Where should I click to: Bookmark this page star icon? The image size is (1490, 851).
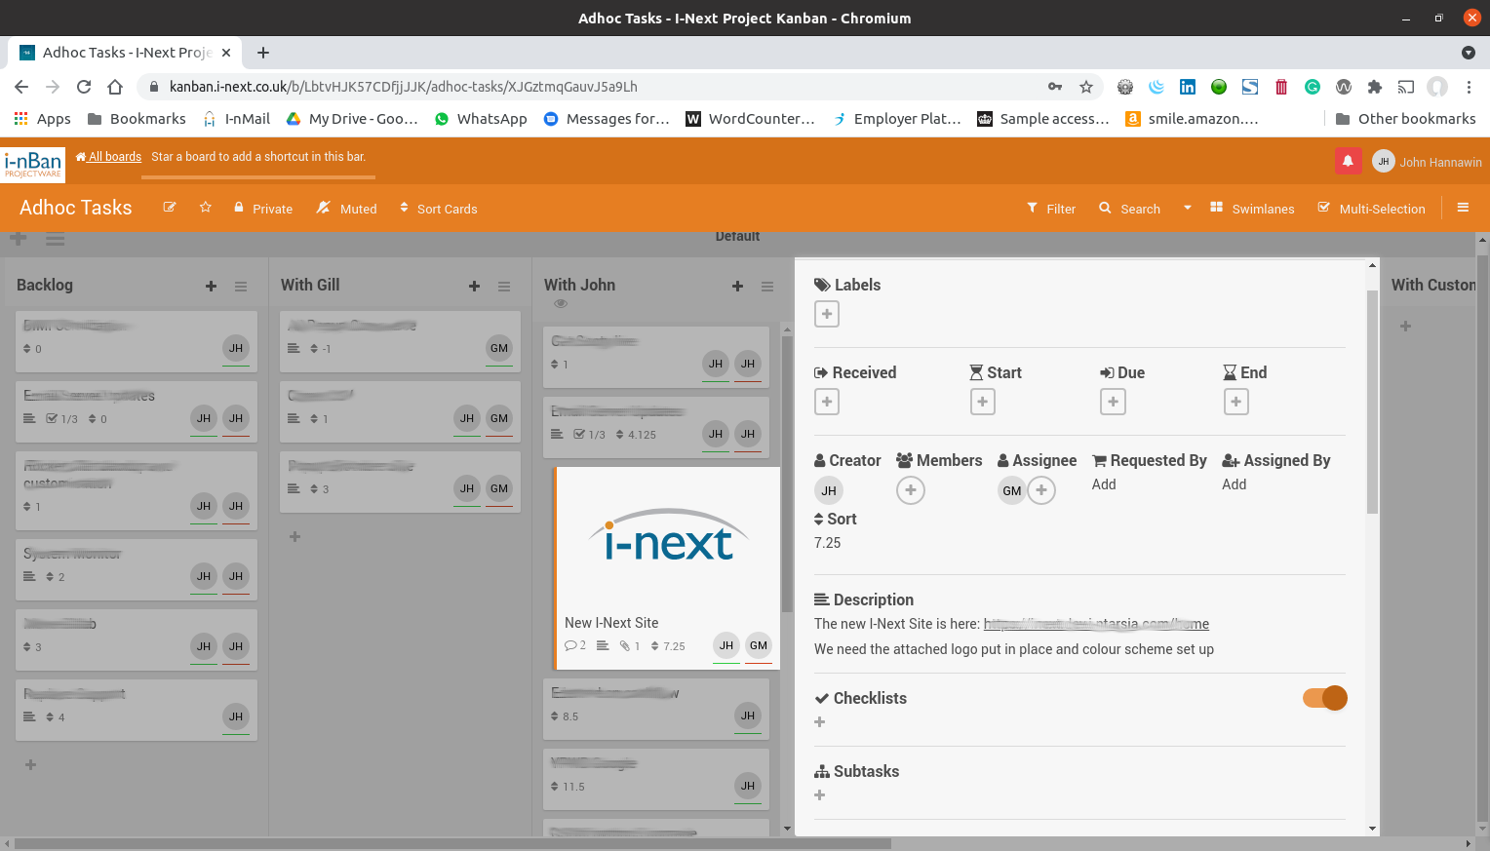1086,87
